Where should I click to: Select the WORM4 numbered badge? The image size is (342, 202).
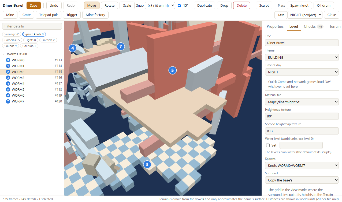8,84
